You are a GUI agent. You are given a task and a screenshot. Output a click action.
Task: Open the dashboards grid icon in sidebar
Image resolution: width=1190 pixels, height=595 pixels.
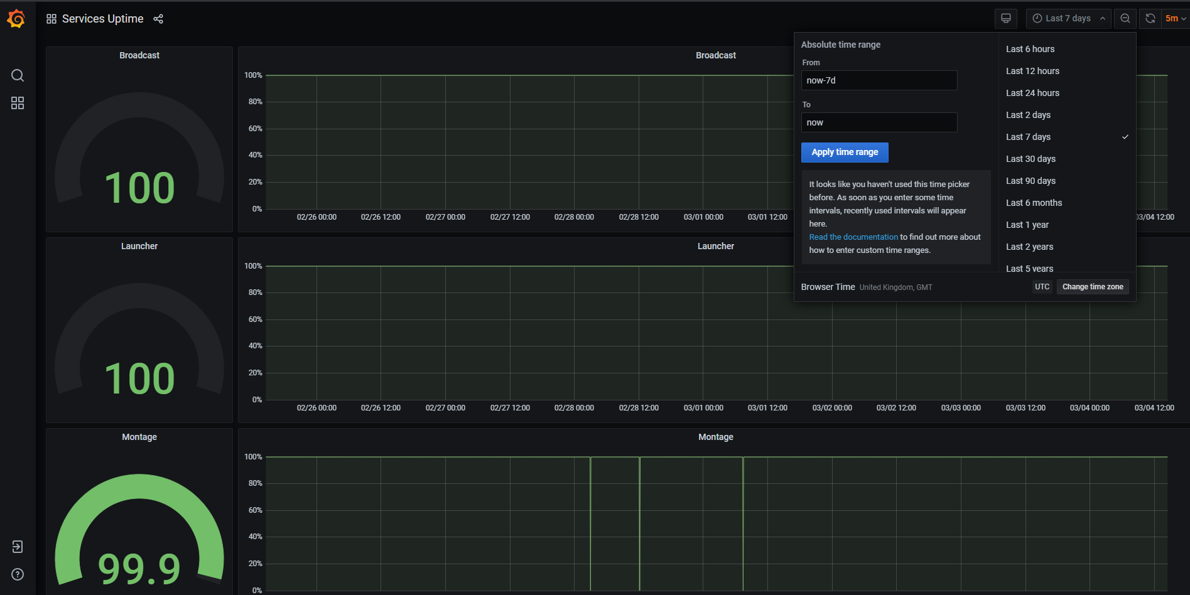[x=18, y=103]
